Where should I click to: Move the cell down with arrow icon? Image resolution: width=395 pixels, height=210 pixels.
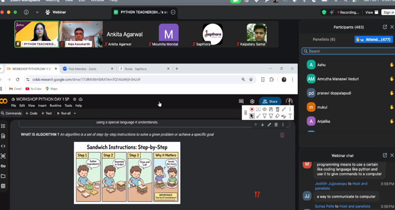click(x=262, y=124)
